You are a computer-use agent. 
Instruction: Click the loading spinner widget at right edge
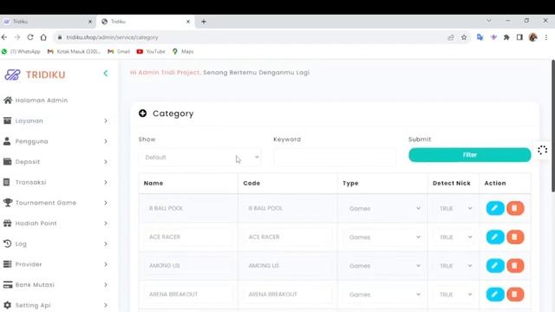point(542,150)
